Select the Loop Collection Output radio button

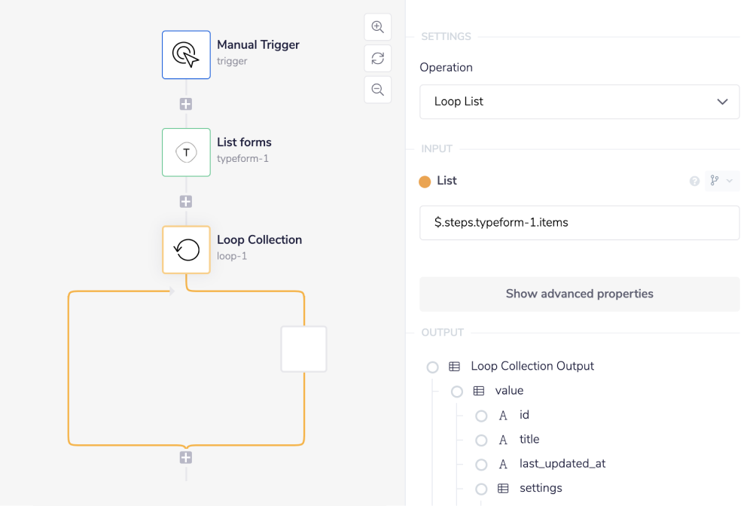point(433,367)
